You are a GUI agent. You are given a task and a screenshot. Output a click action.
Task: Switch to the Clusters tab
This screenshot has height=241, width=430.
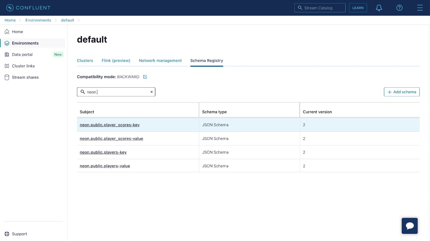(x=85, y=60)
